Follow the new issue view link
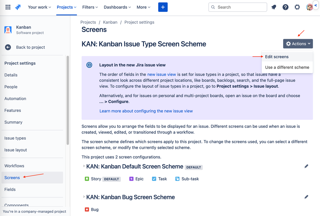The height and width of the screenshot is (216, 320). pos(162,74)
